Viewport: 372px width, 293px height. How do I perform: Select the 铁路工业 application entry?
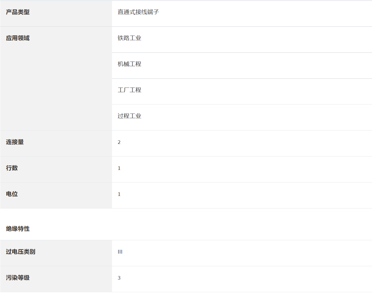pos(129,38)
